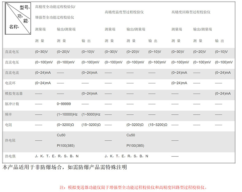This screenshot has width=242, height=192.
Task: Click the 模拟变送器 row label
Action: 14,94
